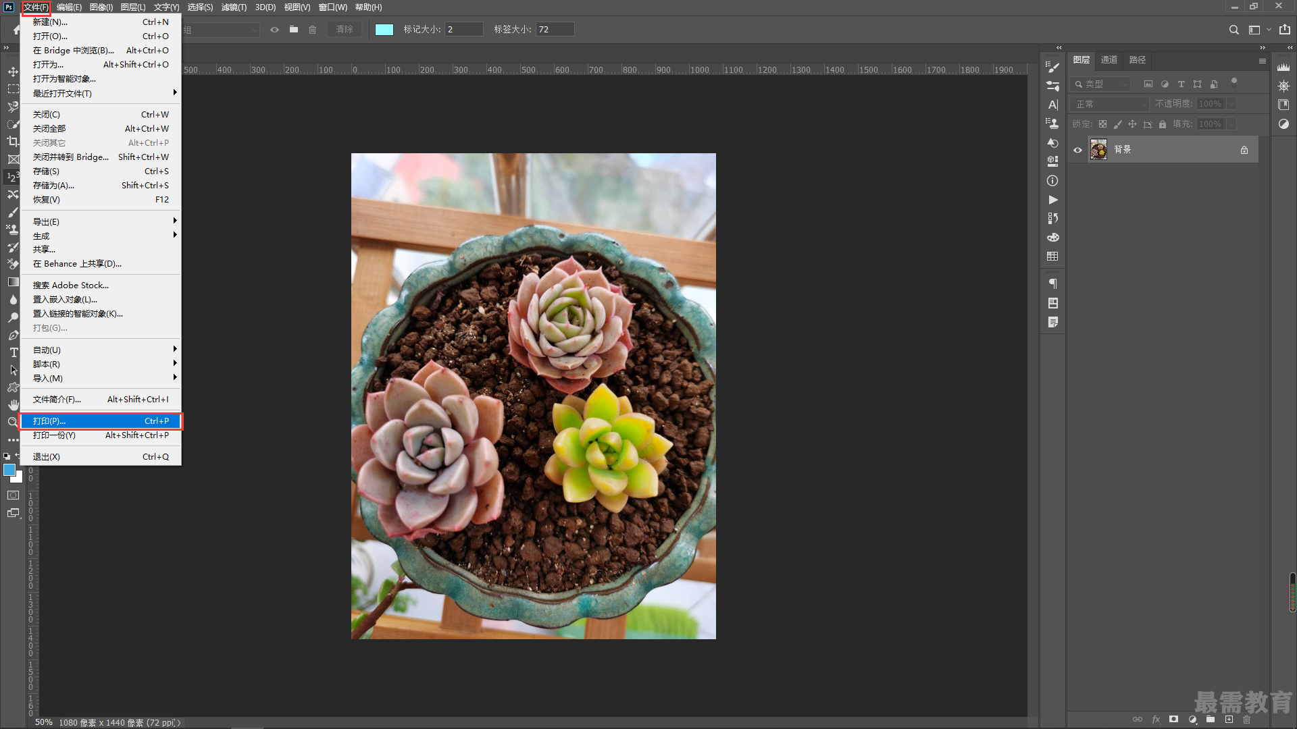Image resolution: width=1297 pixels, height=729 pixels.
Task: Select the Count tool (123)
Action: [13, 177]
